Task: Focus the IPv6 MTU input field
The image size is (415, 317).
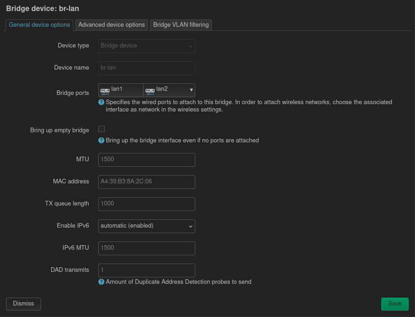Action: pyautogui.click(x=147, y=248)
